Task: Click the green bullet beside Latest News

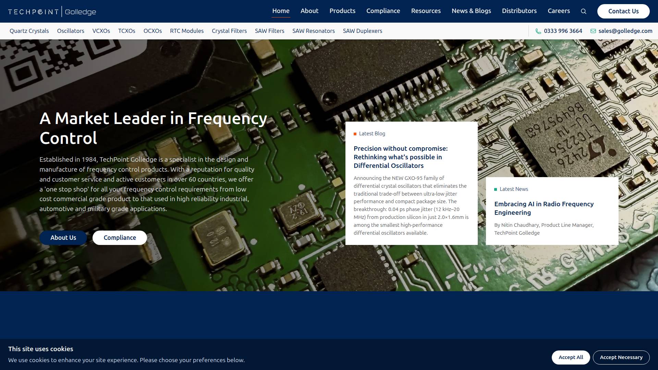Action: (496, 189)
